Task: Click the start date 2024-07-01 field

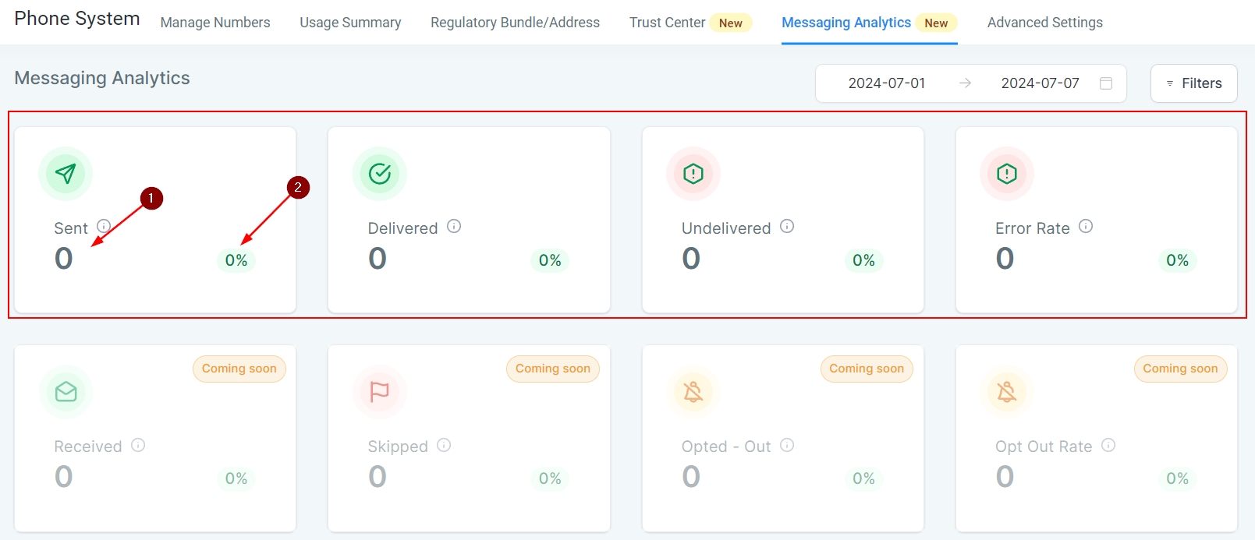Action: point(886,83)
